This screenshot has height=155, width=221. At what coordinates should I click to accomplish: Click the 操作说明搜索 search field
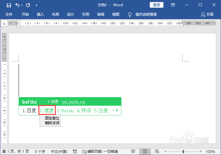[x=146, y=14]
